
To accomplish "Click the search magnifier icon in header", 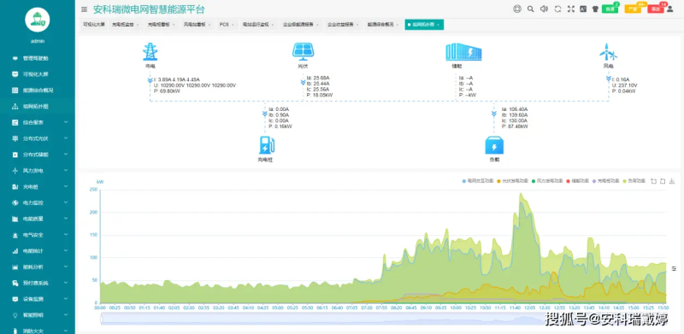I will coord(530,9).
